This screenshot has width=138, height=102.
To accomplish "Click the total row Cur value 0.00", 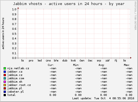I will coord(53,95).
